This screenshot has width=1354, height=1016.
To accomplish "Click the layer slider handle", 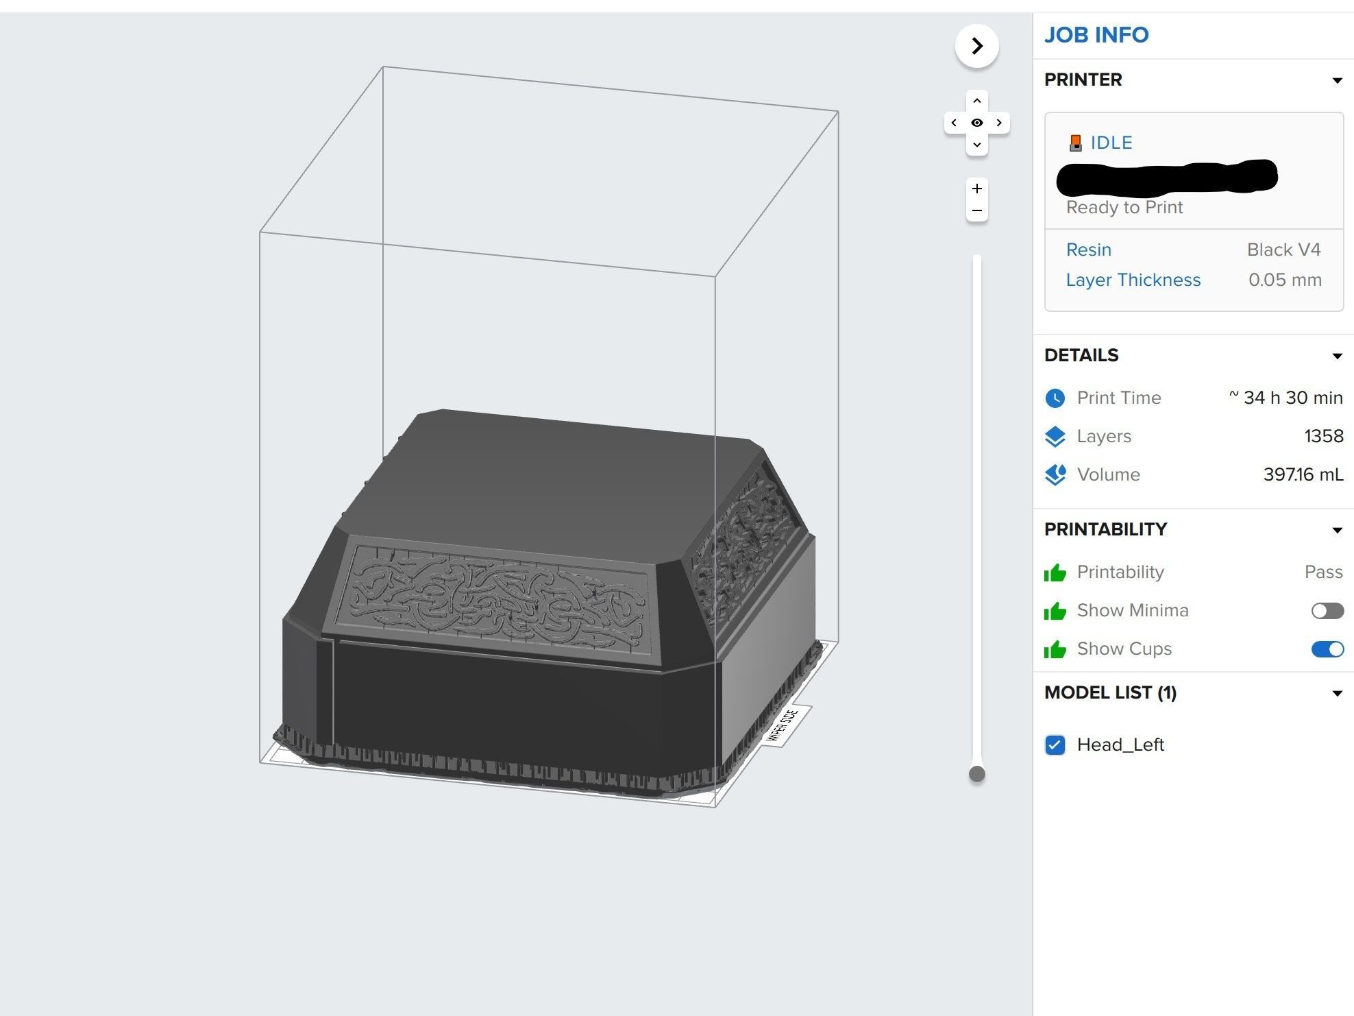I will (977, 774).
